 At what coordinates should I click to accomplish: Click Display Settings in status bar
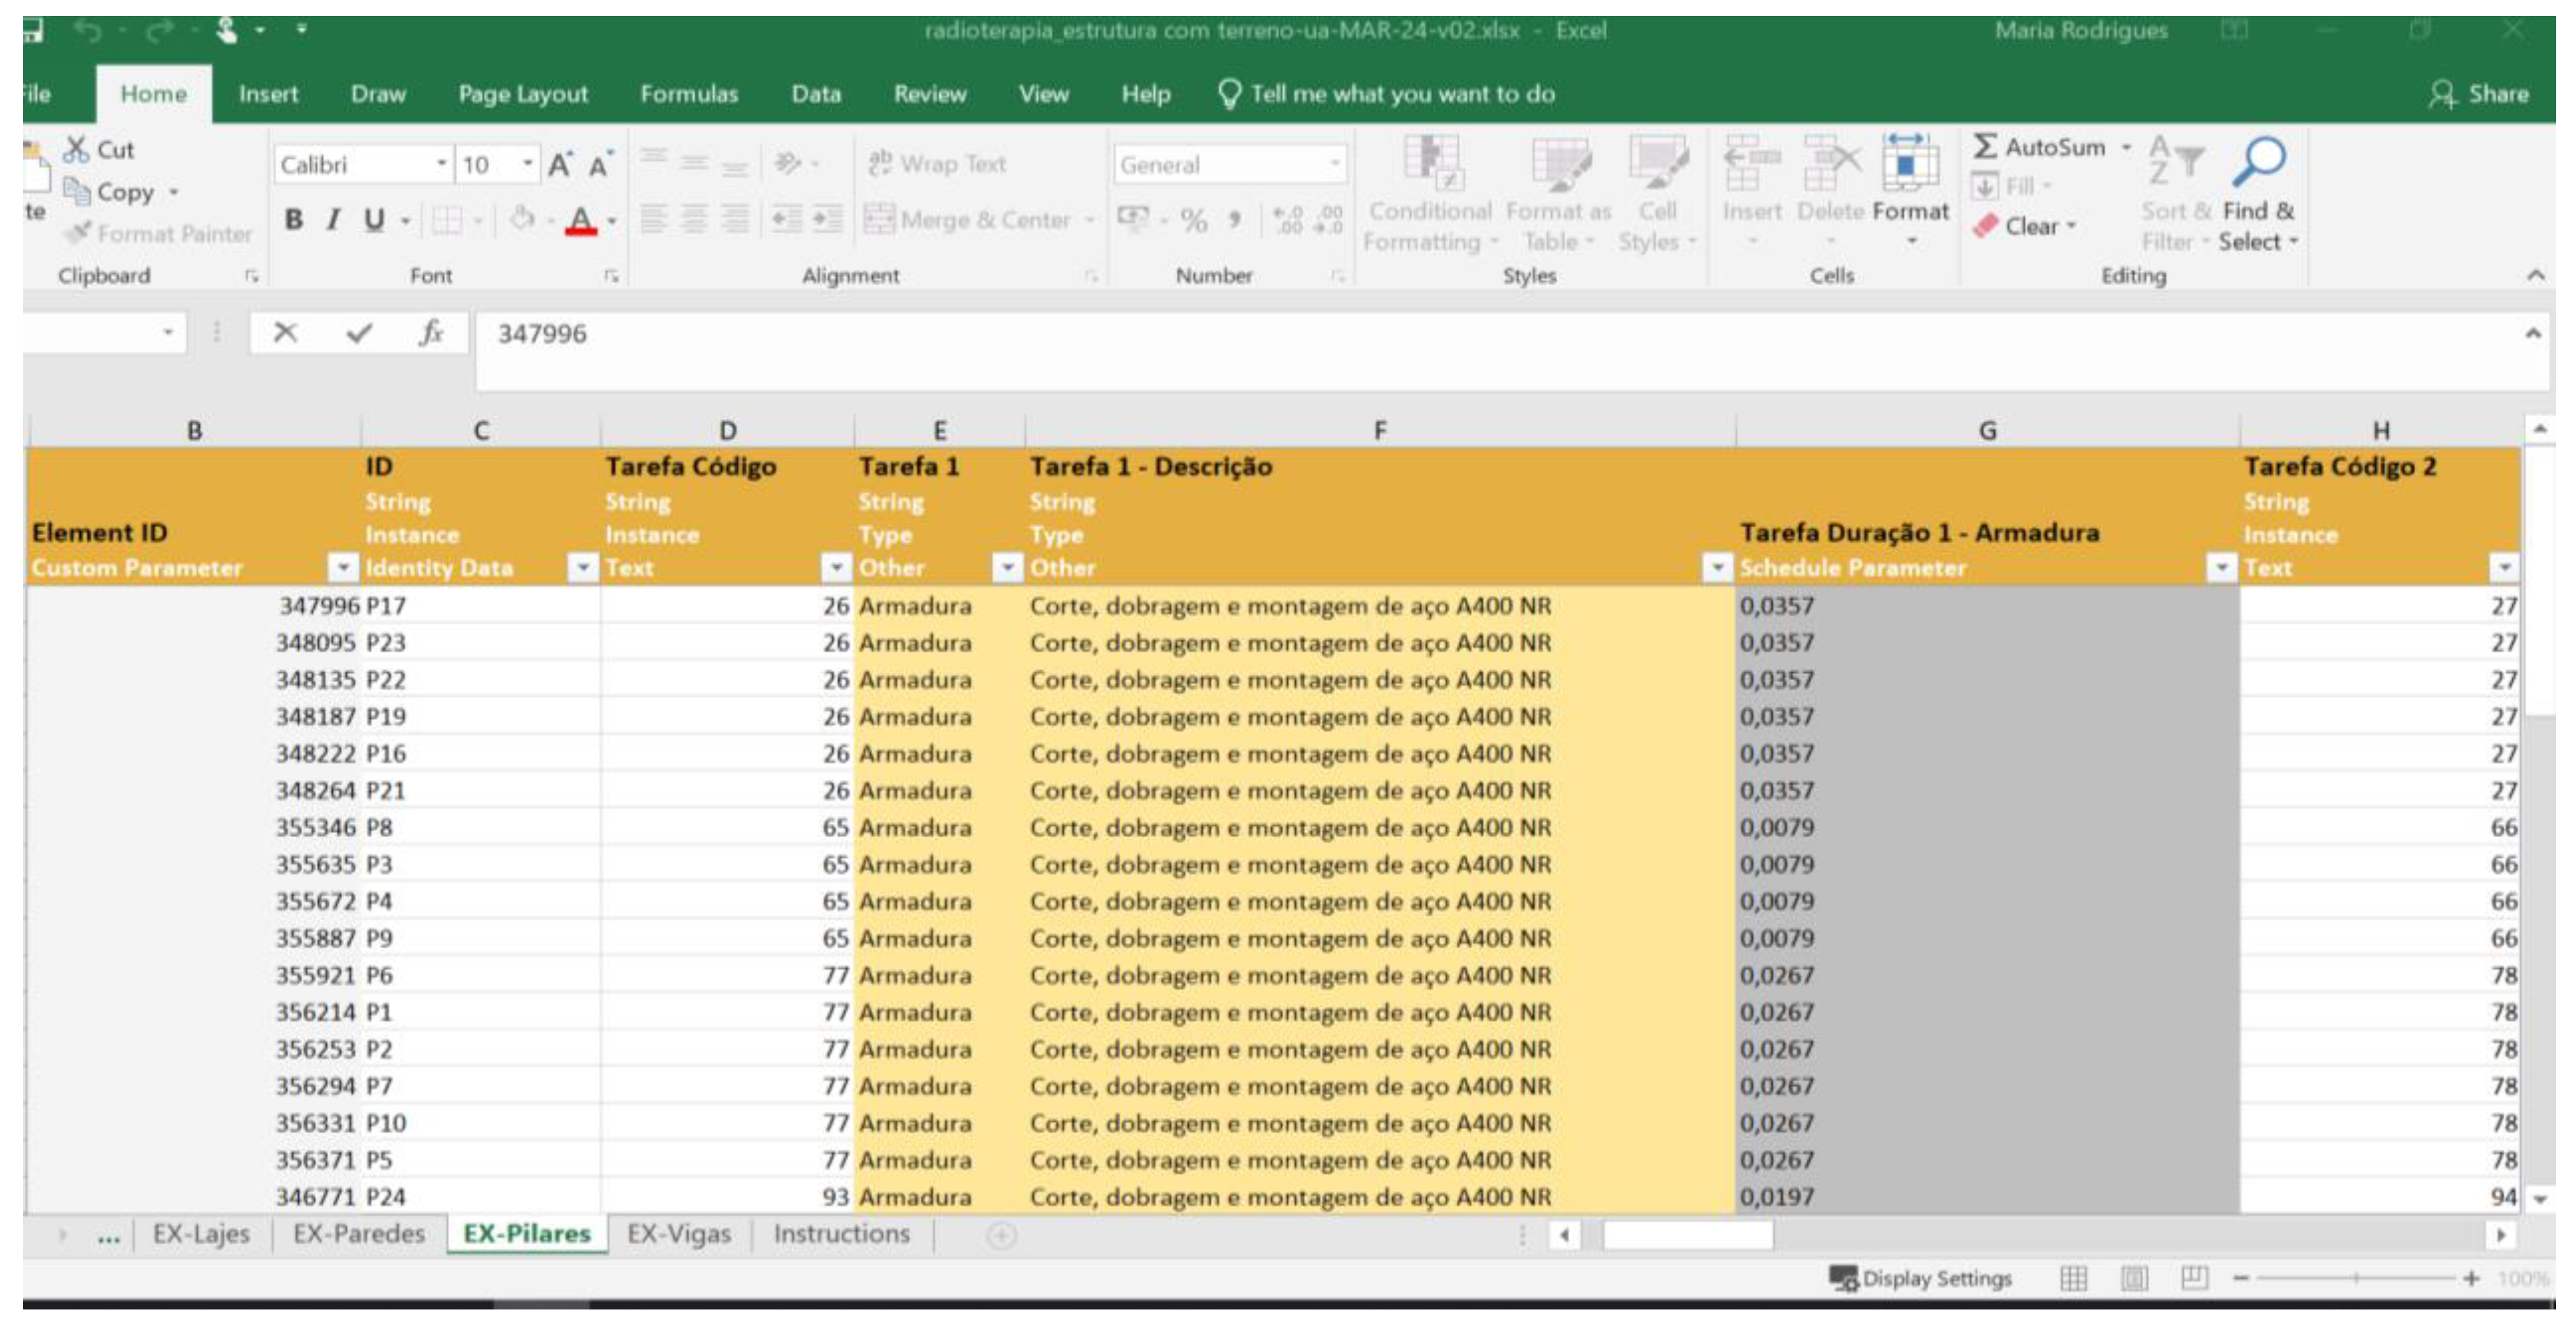[x=1921, y=1278]
